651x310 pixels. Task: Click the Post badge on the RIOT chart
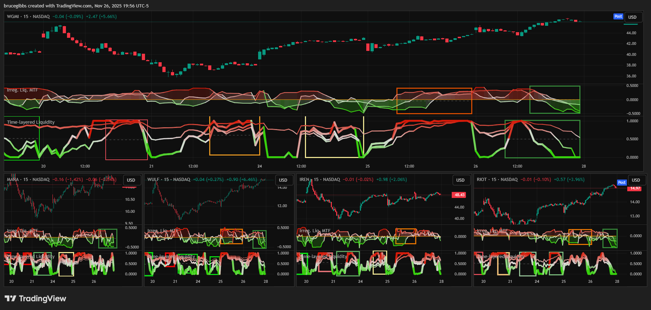pos(622,182)
